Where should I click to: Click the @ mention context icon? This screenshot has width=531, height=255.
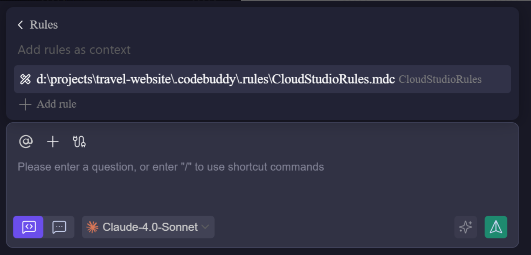pos(26,141)
